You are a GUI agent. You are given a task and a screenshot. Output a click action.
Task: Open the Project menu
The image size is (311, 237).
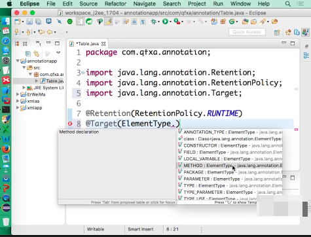[197, 4]
